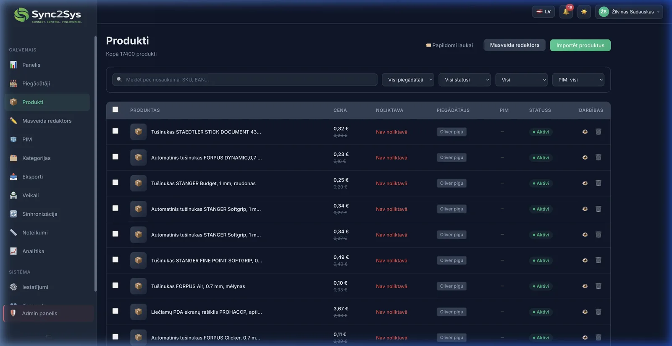Image resolution: width=672 pixels, height=346 pixels.
Task: Delete PROHACCP product trash icon
Action: [598, 312]
